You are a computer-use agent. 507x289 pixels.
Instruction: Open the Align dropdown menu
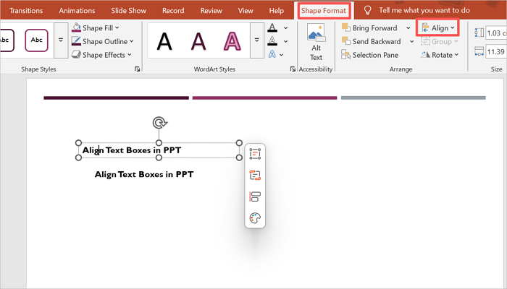[x=438, y=28]
